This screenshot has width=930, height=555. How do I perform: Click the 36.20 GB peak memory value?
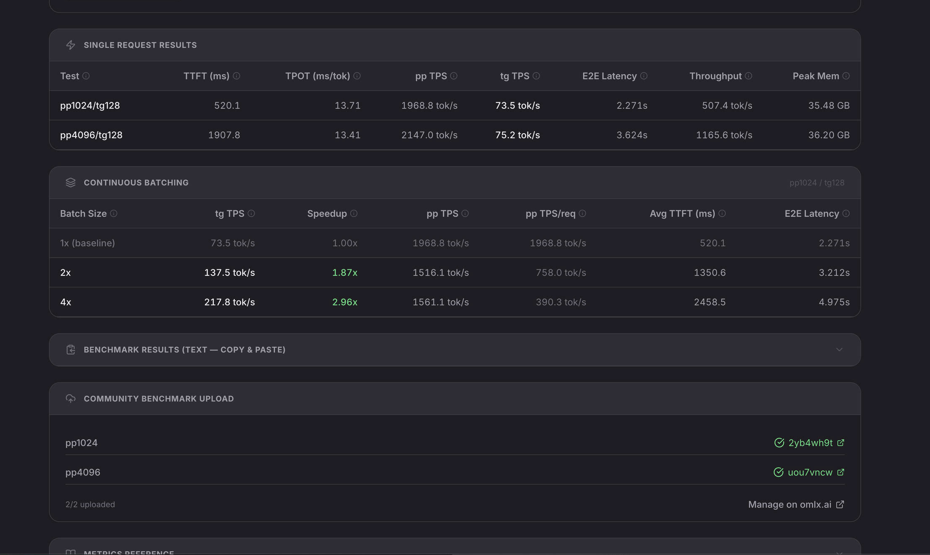(x=829, y=135)
